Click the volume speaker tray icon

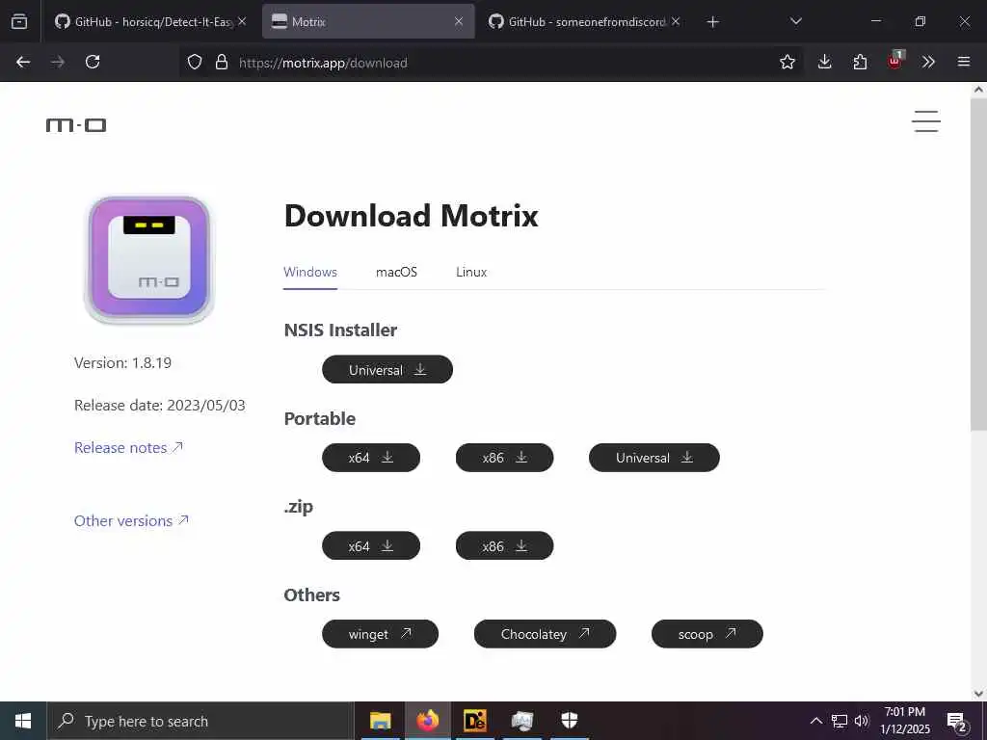862,721
